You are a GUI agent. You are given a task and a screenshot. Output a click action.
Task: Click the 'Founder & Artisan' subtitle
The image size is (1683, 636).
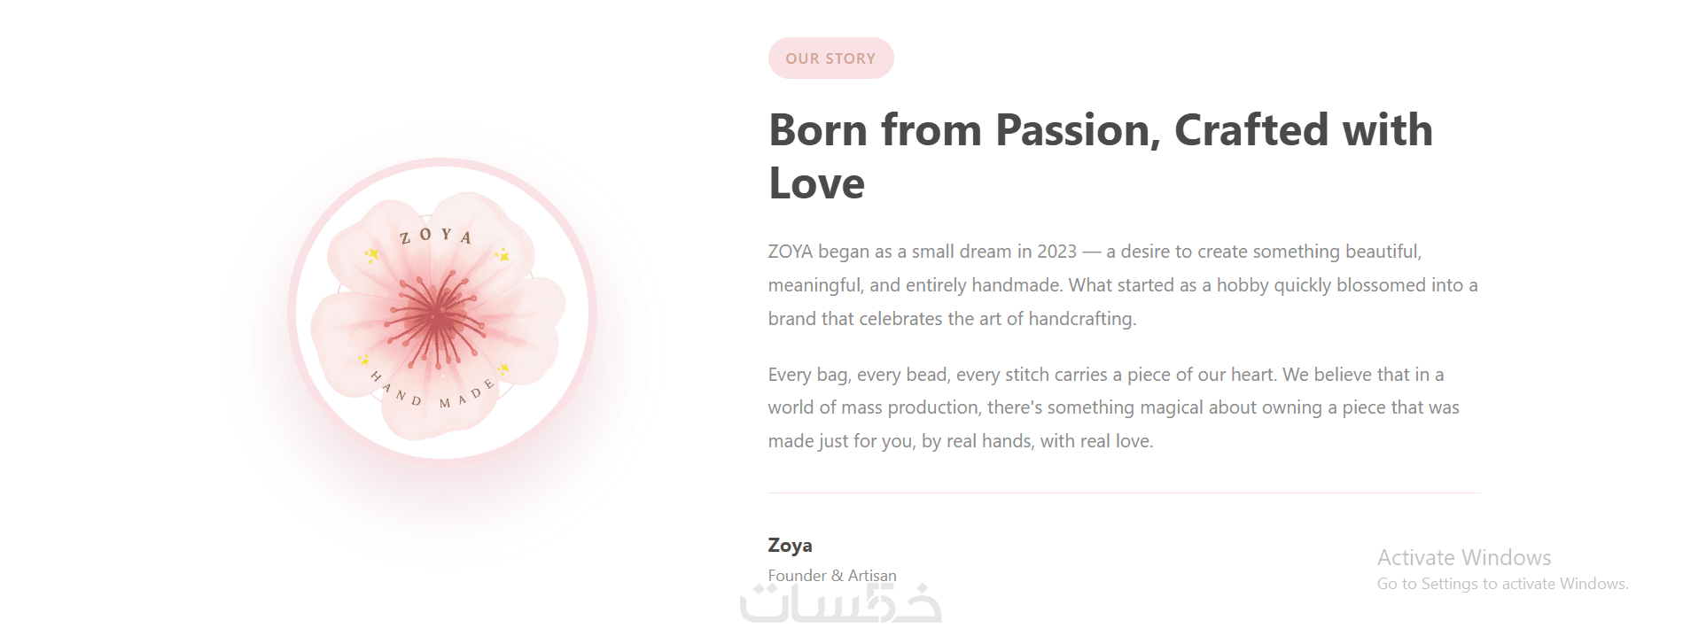pyautogui.click(x=832, y=576)
